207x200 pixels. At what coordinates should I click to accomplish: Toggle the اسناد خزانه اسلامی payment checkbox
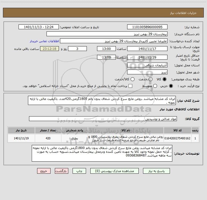click(x=130, y=86)
